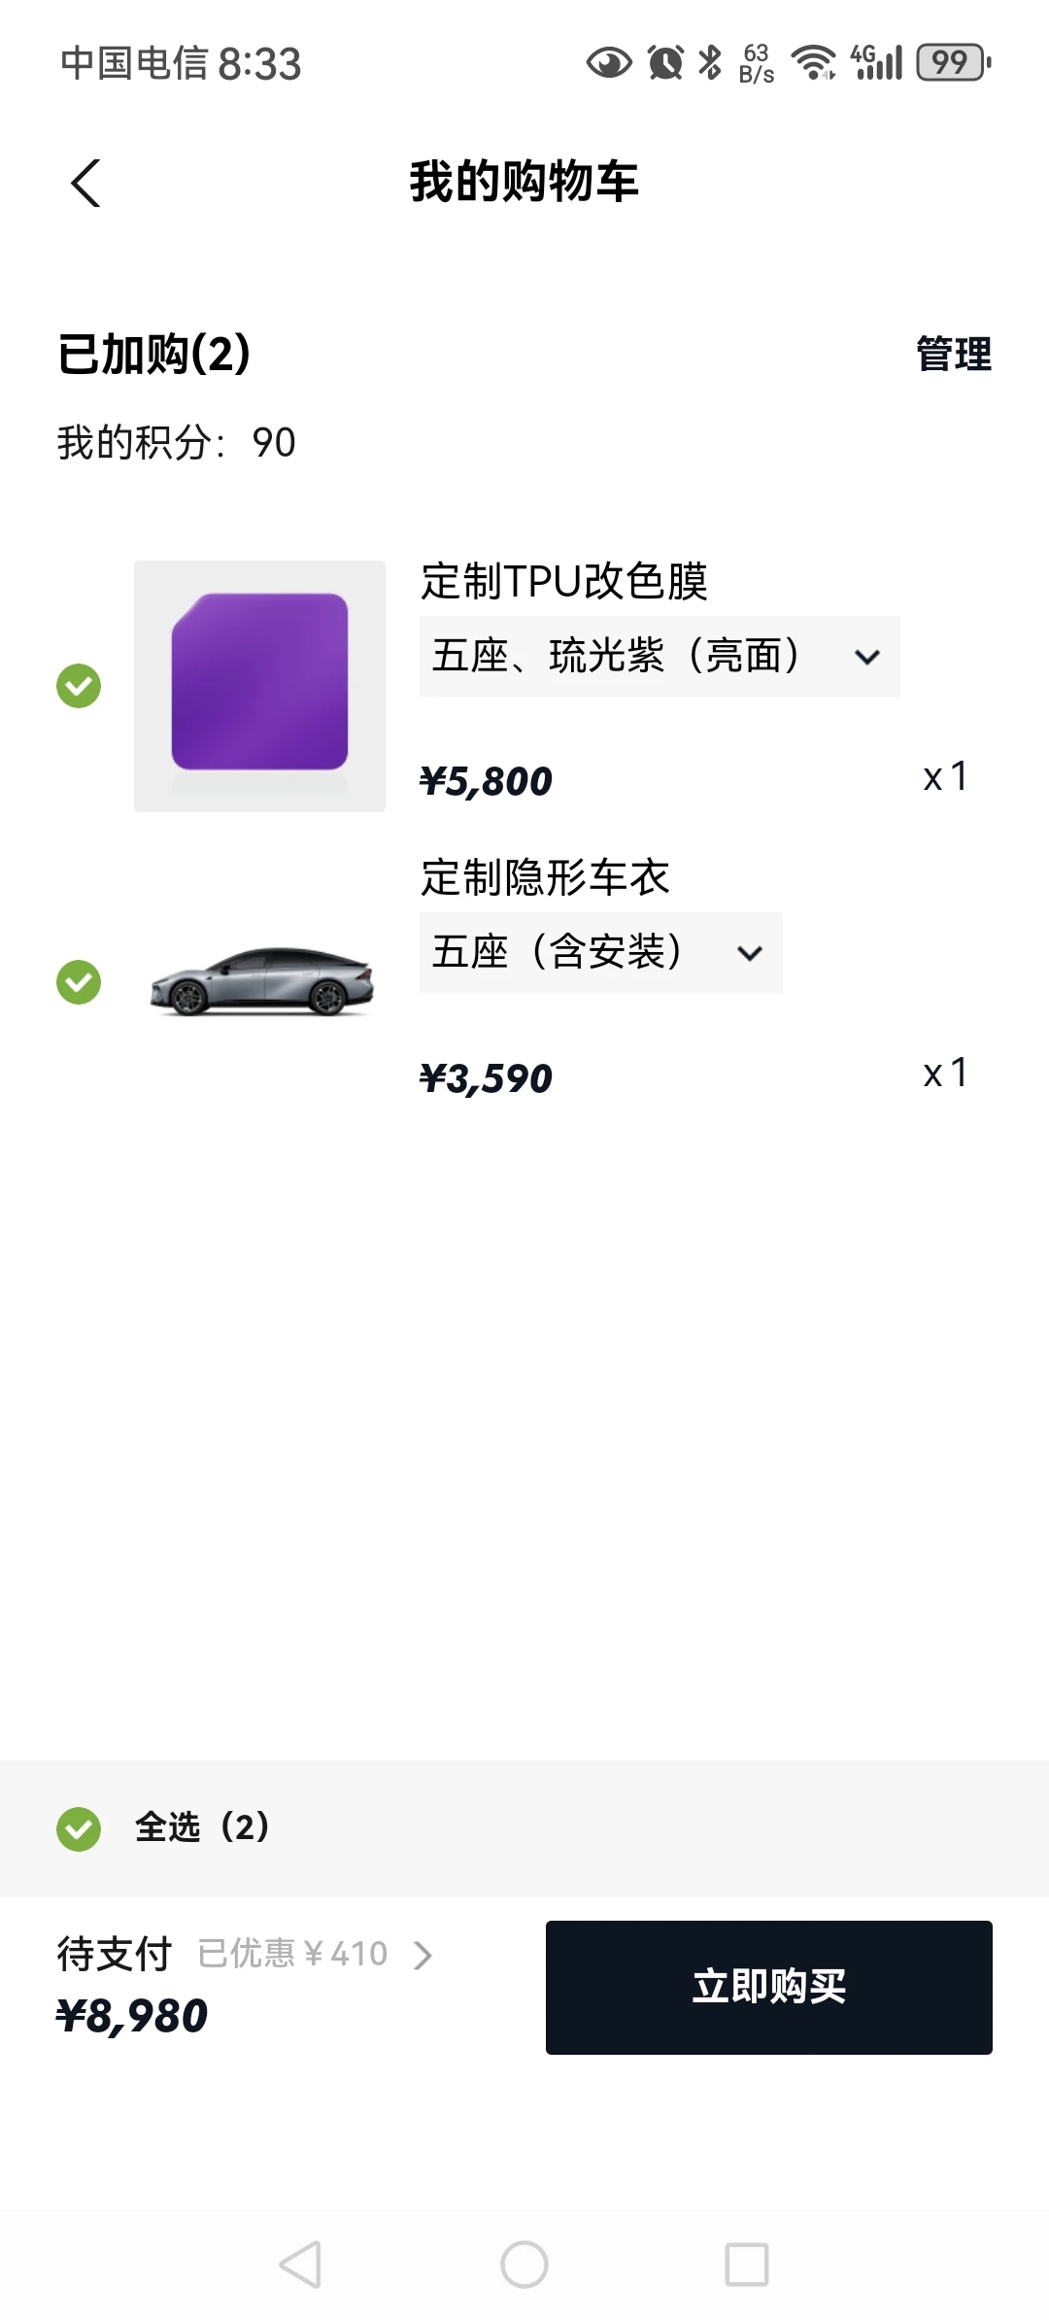Open the 定制TPU改色膜 product title
Screen dimensions: 1049x2320
tap(563, 582)
